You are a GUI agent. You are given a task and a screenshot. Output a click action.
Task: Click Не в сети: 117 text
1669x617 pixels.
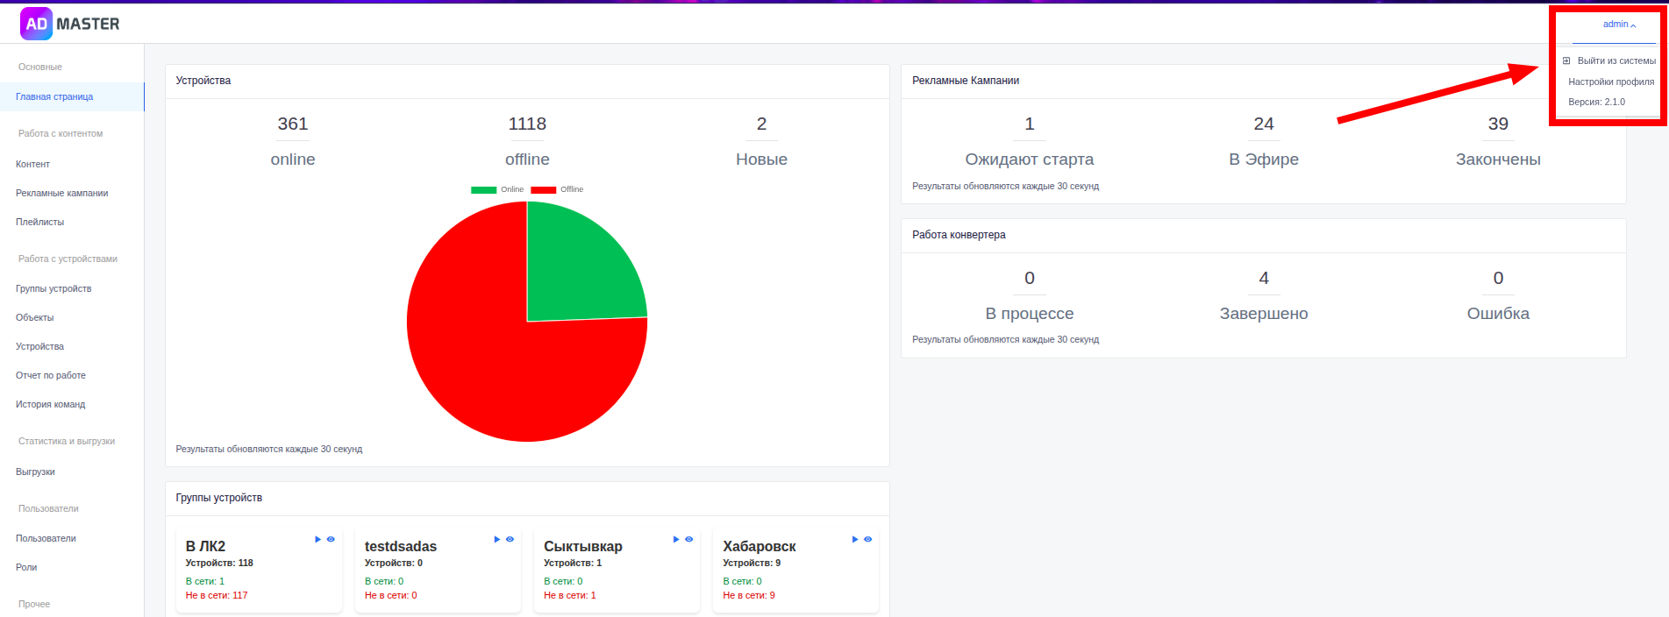(x=217, y=595)
